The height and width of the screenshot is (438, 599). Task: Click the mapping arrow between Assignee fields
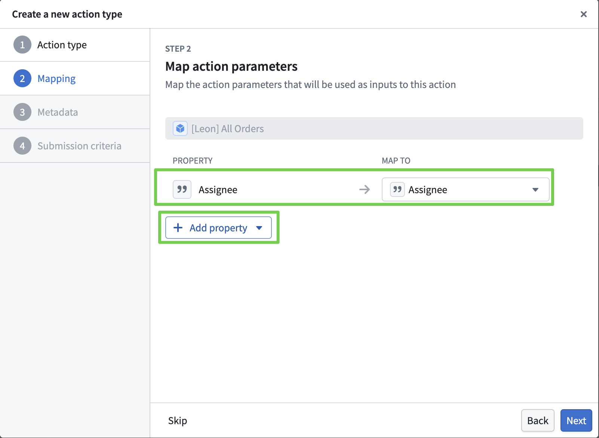(365, 189)
